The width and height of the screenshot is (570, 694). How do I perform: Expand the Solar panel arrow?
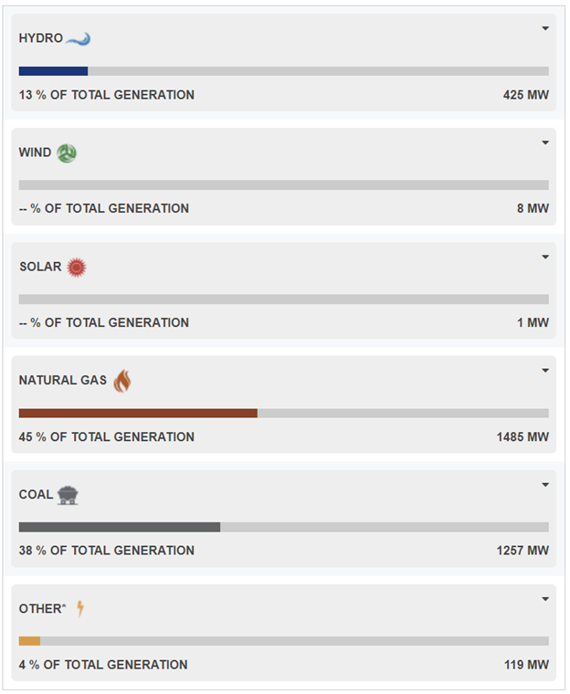click(x=545, y=257)
